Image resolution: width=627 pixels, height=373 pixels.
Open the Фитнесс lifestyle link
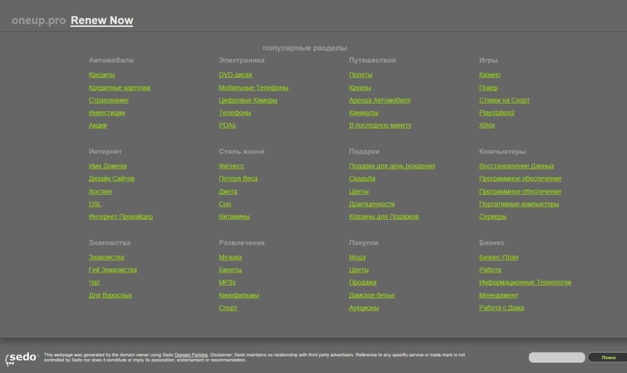click(231, 166)
